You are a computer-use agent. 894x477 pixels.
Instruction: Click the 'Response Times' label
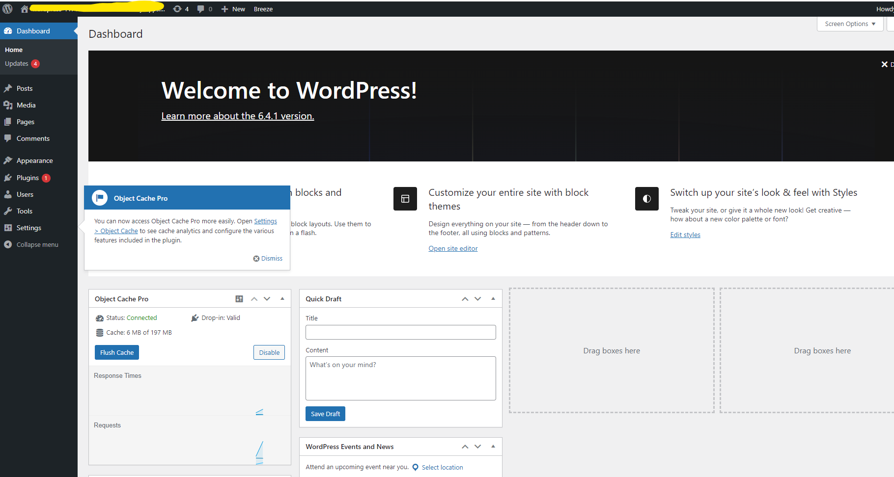click(117, 375)
